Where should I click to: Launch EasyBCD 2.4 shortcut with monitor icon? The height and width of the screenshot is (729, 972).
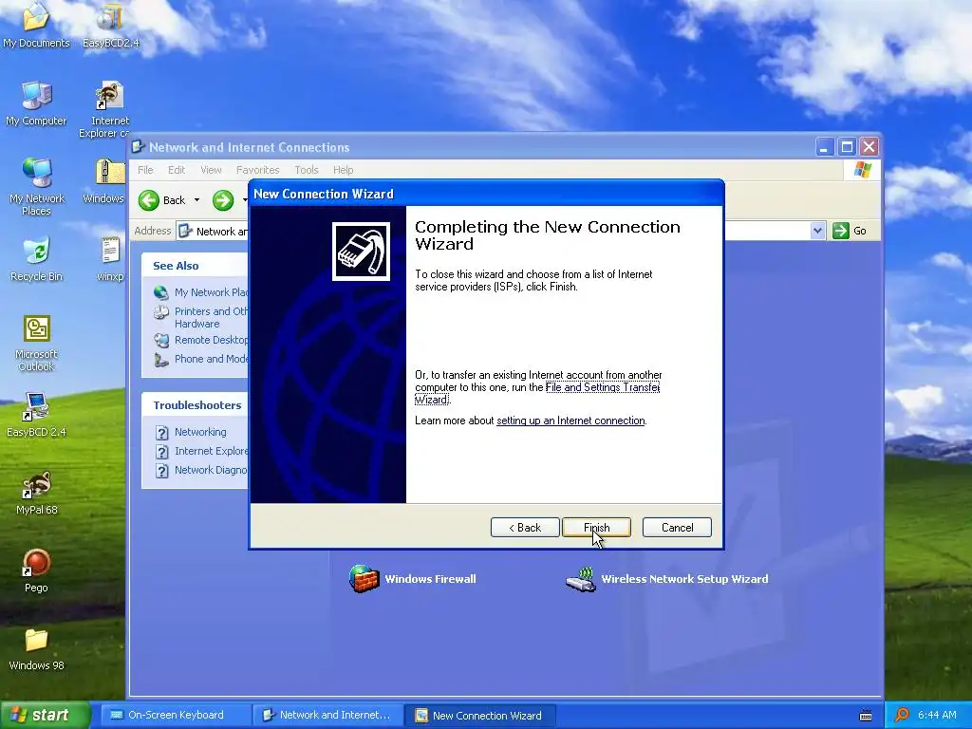pyautogui.click(x=36, y=414)
